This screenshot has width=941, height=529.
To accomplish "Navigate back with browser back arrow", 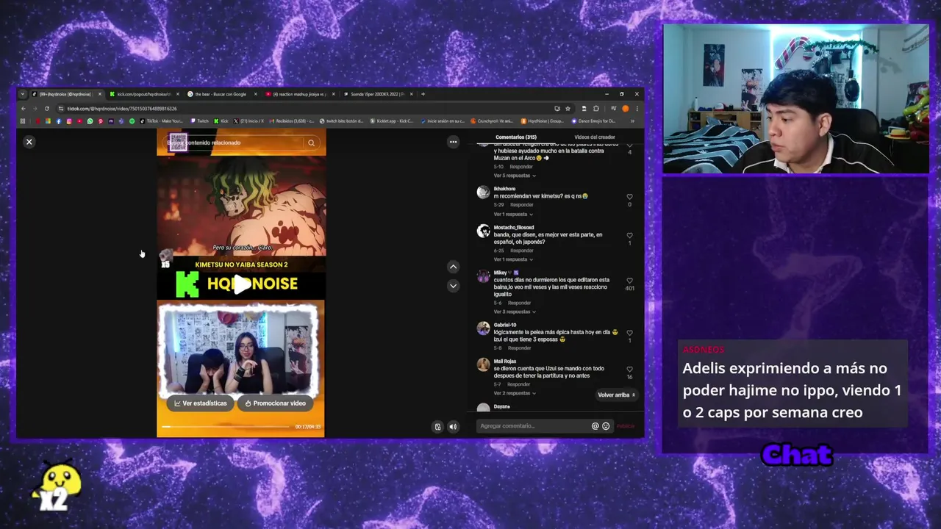I will pos(24,109).
